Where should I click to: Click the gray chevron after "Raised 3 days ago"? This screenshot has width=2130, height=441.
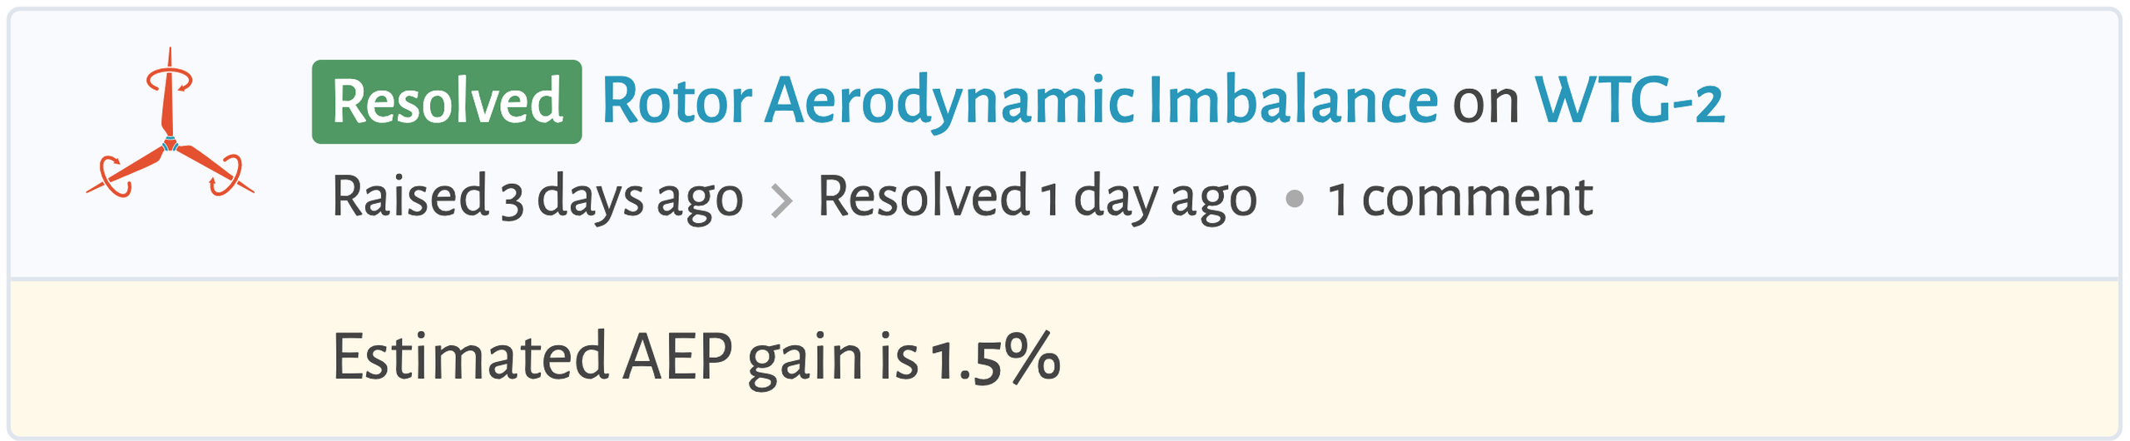(780, 201)
